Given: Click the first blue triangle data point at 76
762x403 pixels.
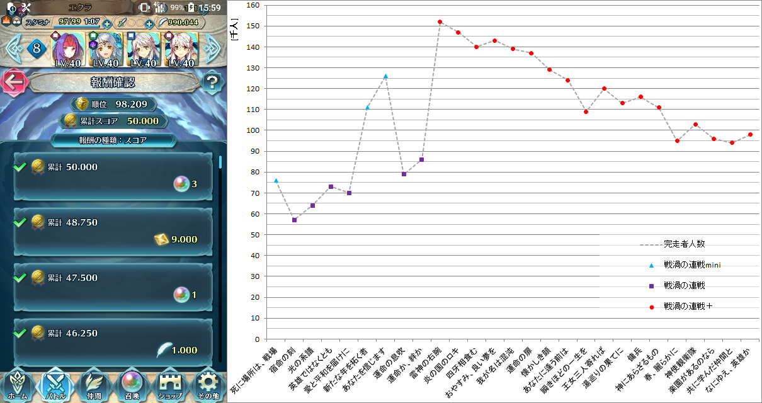Looking at the screenshot, I should click(x=276, y=181).
